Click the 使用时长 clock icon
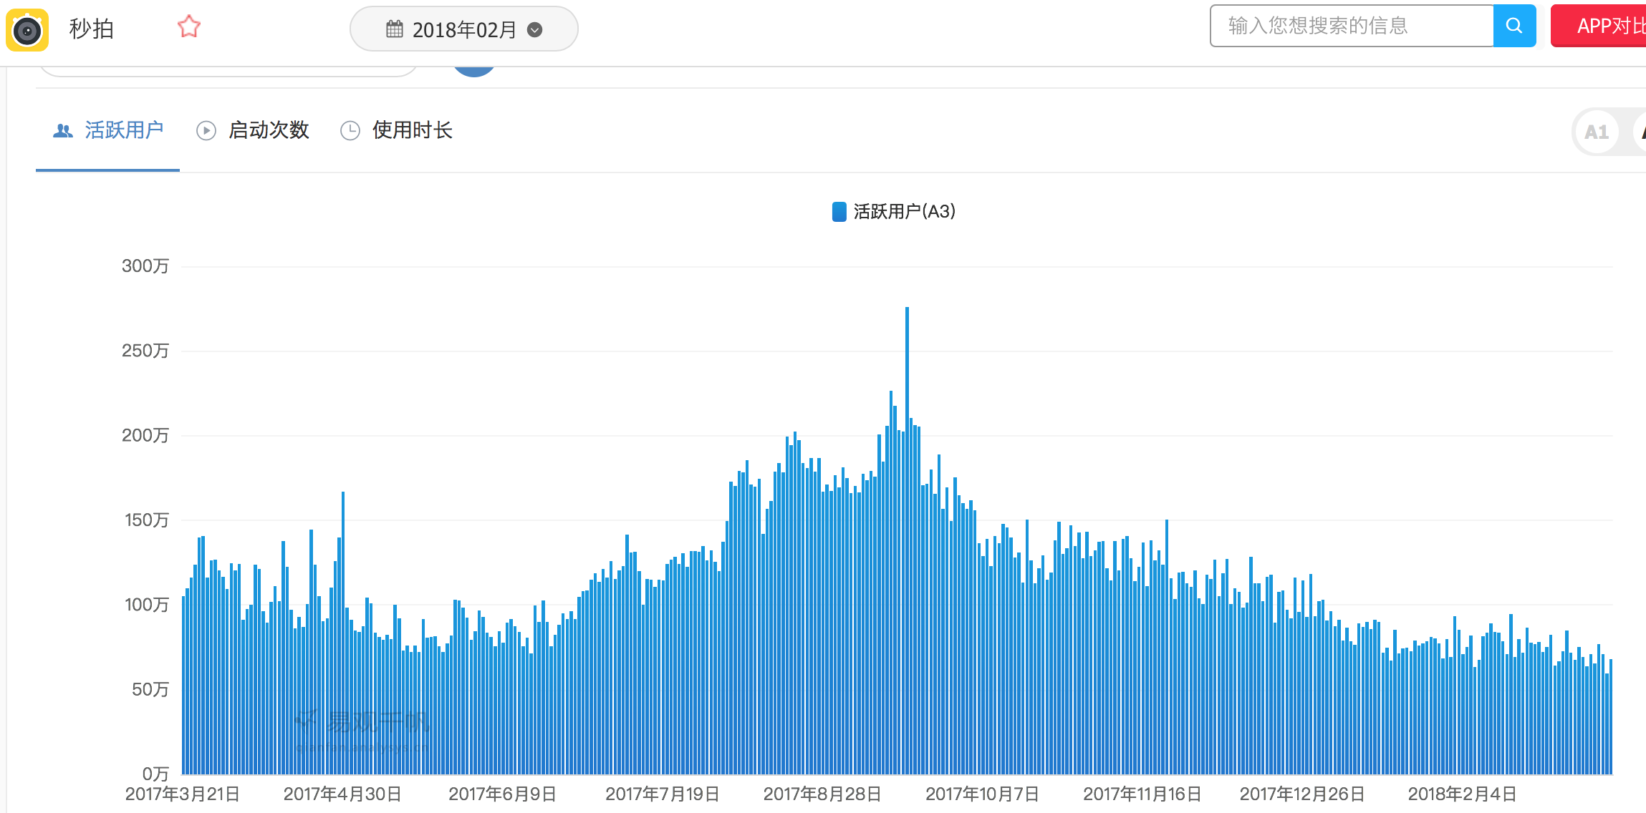The width and height of the screenshot is (1646, 813). pos(350,130)
